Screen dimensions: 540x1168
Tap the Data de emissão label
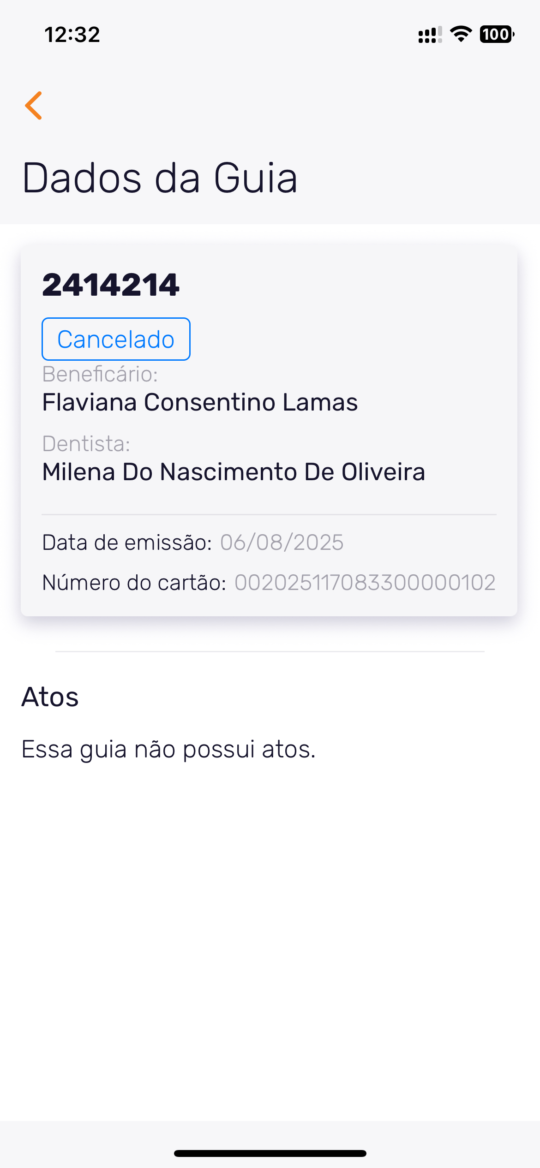click(127, 542)
